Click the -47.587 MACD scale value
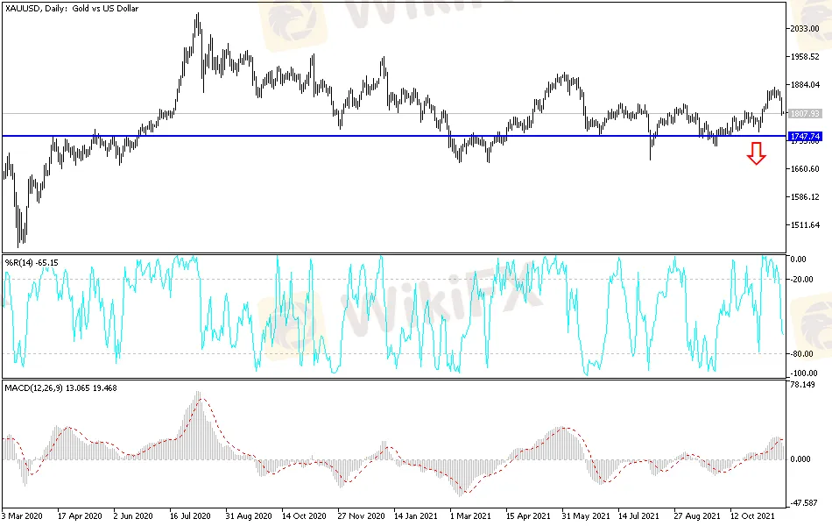The width and height of the screenshot is (832, 526). coord(803,504)
